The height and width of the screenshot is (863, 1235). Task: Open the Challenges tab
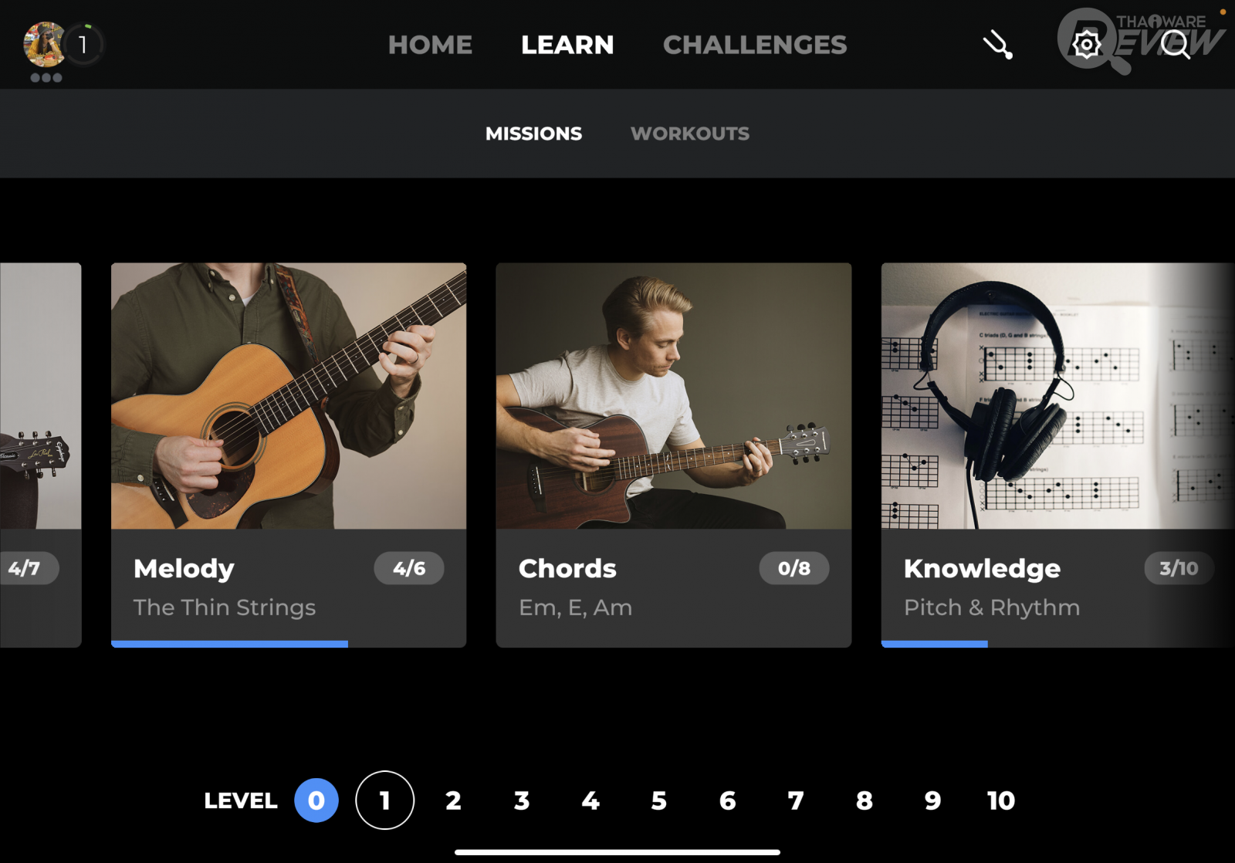(754, 45)
